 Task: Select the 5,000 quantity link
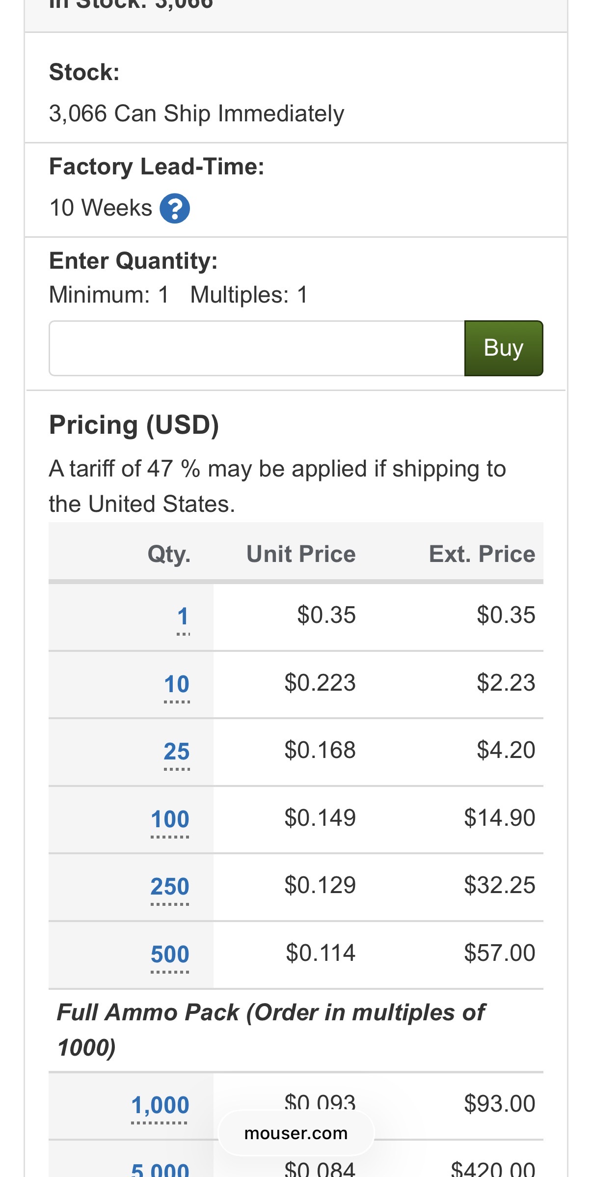[x=160, y=1169]
